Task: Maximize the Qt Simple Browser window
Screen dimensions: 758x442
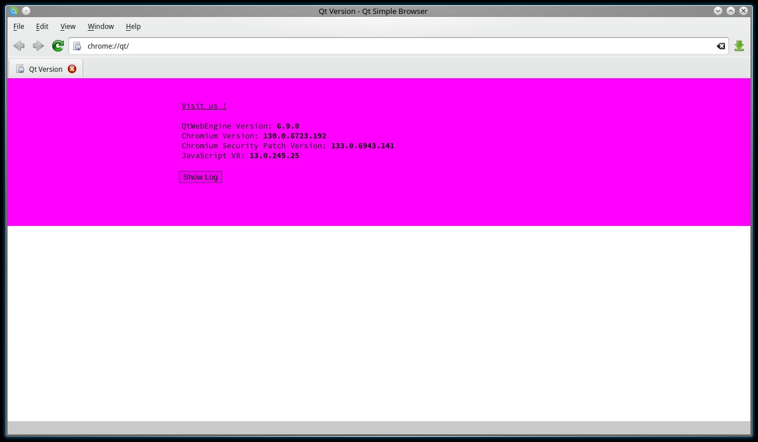Action: [x=731, y=11]
